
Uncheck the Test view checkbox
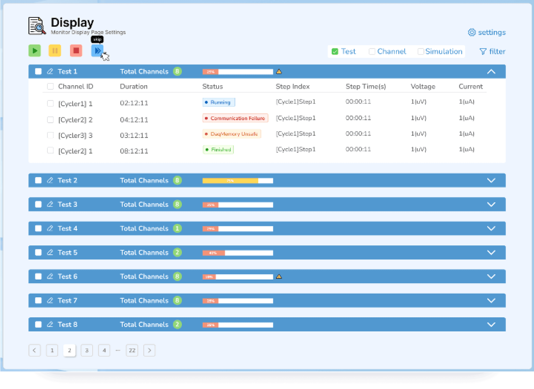(x=335, y=52)
